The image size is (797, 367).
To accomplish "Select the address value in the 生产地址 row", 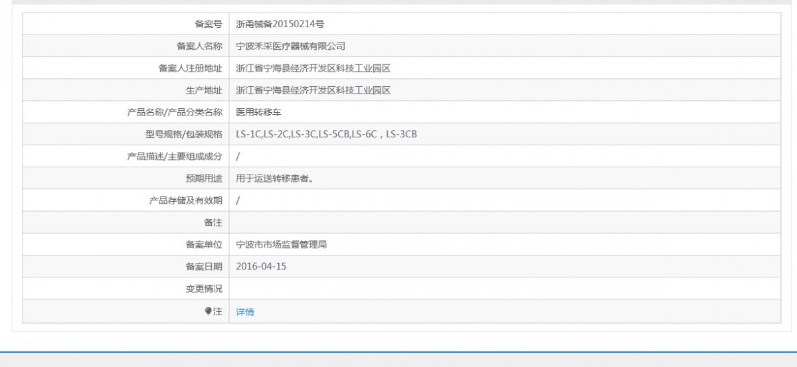I will pos(313,90).
